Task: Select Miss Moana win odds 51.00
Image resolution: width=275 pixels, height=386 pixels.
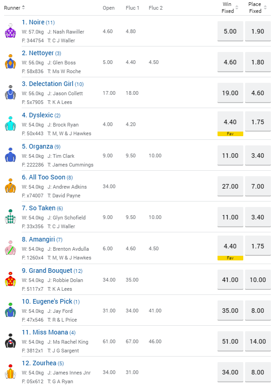Action: click(x=230, y=341)
